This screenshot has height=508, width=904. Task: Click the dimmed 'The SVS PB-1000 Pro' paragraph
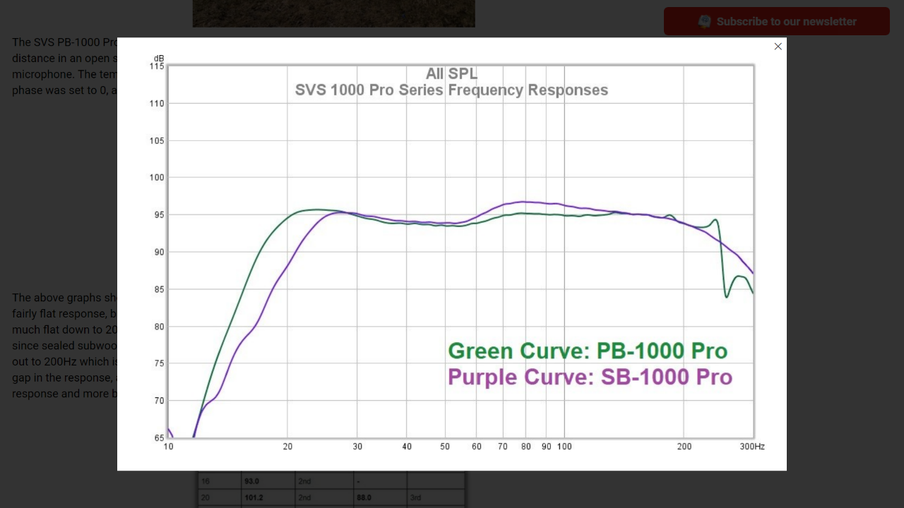pyautogui.click(x=64, y=66)
